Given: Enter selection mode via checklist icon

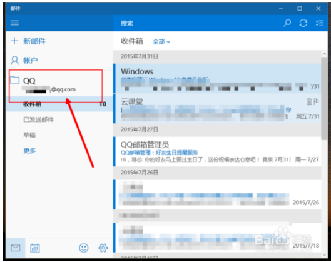Looking at the screenshot, I should [319, 23].
